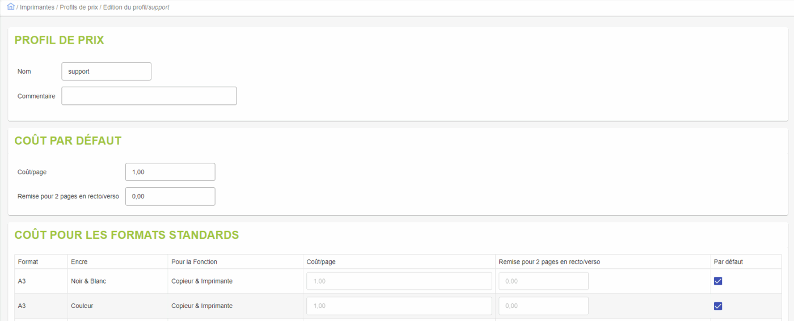Click the Edition du profil/support breadcrumb text
Image resolution: width=794 pixels, height=321 pixels.
click(x=136, y=7)
